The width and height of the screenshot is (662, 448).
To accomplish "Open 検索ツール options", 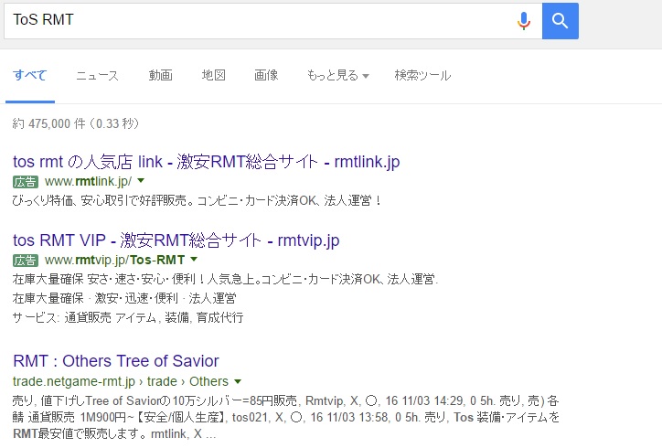I will click(422, 75).
